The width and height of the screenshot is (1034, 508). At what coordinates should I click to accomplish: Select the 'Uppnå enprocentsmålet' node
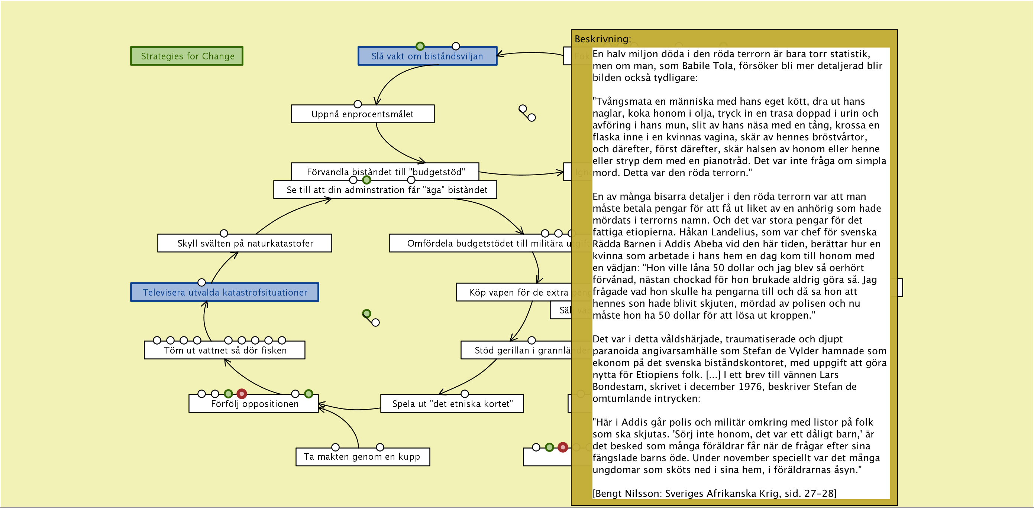point(362,114)
